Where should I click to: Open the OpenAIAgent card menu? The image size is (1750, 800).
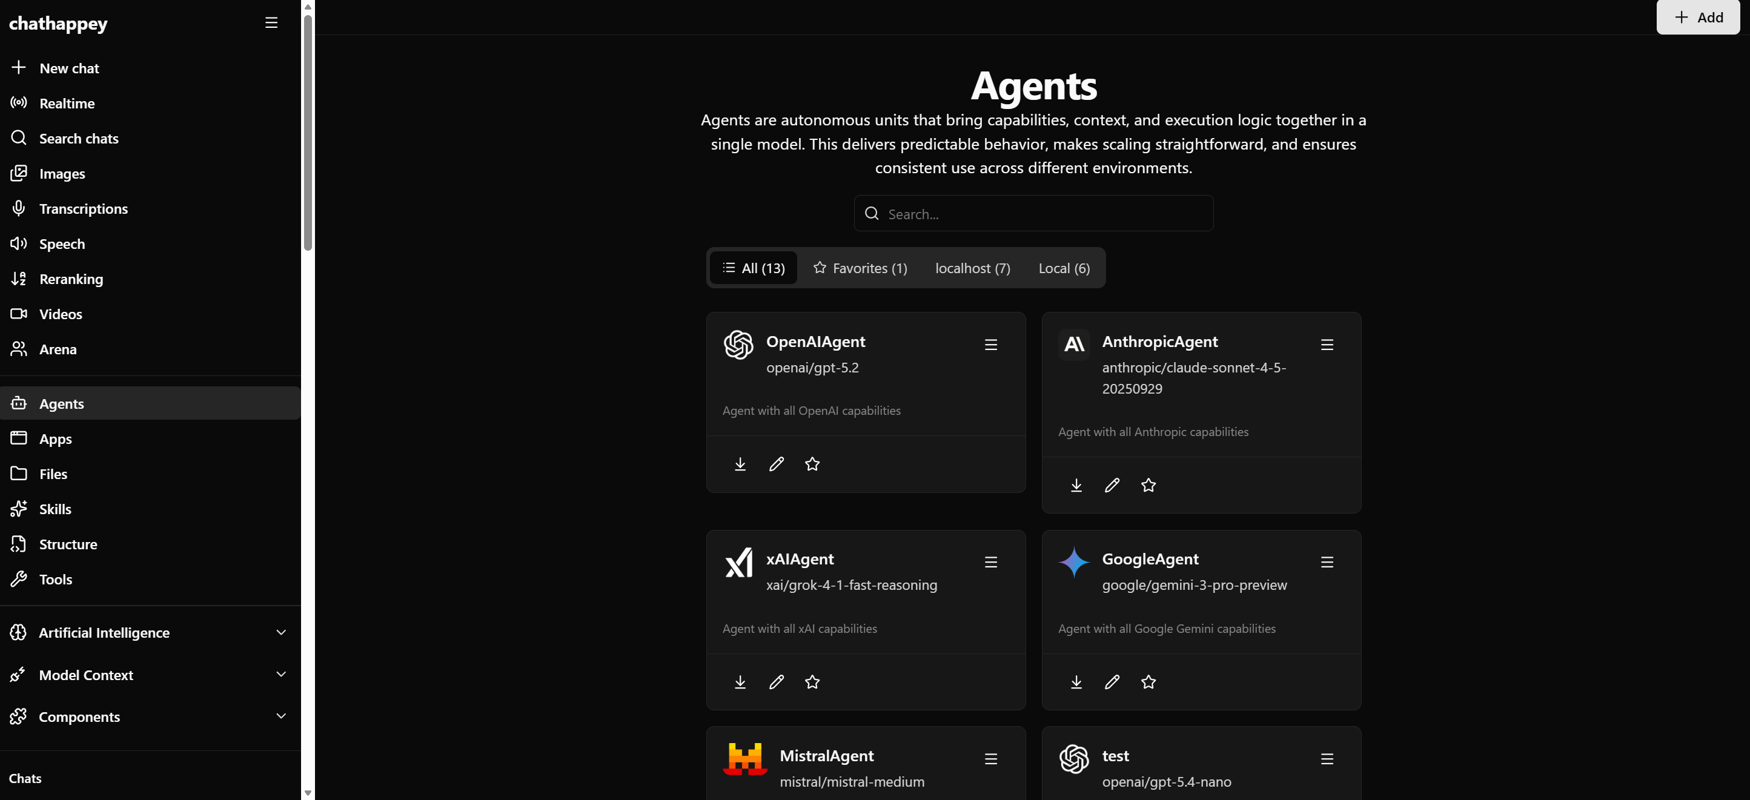coord(990,345)
